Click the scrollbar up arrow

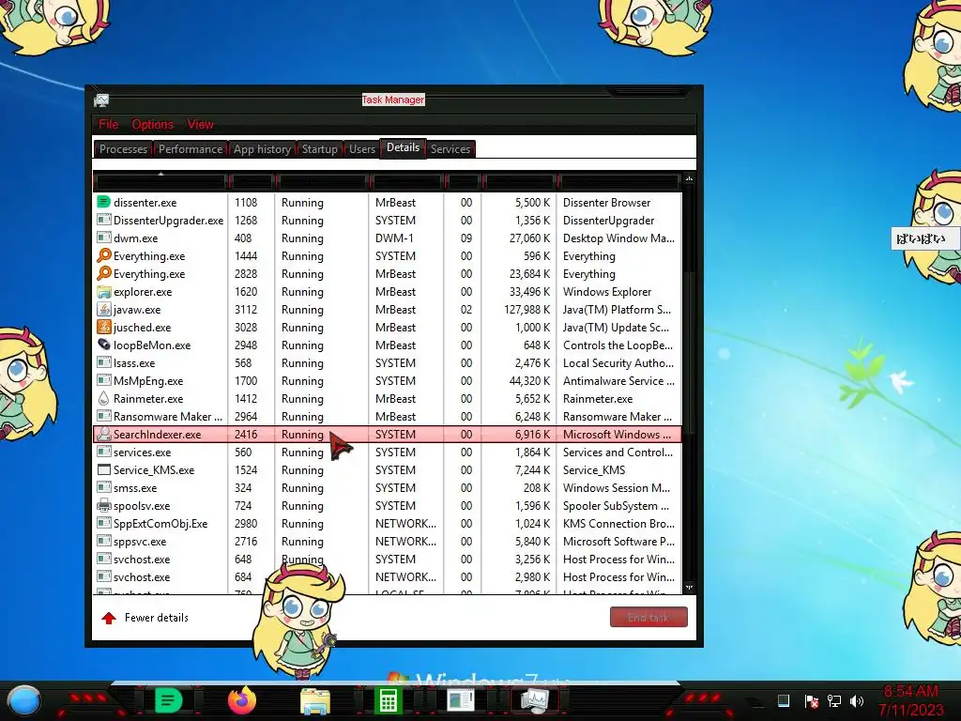pos(689,178)
